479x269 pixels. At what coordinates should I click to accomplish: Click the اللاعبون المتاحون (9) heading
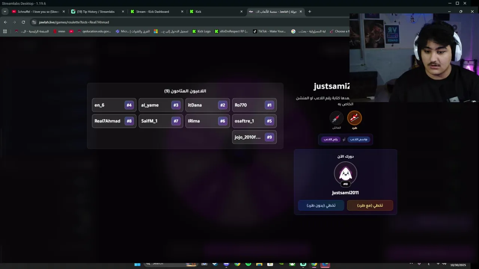coord(185,91)
